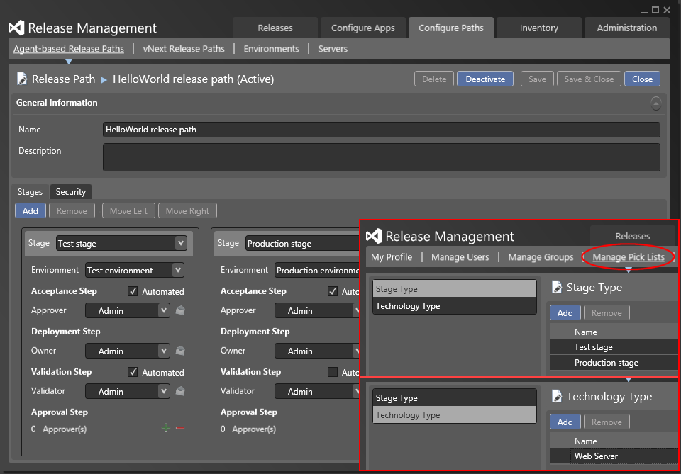Open the Production stage Owner Admin dropdown

click(318, 351)
